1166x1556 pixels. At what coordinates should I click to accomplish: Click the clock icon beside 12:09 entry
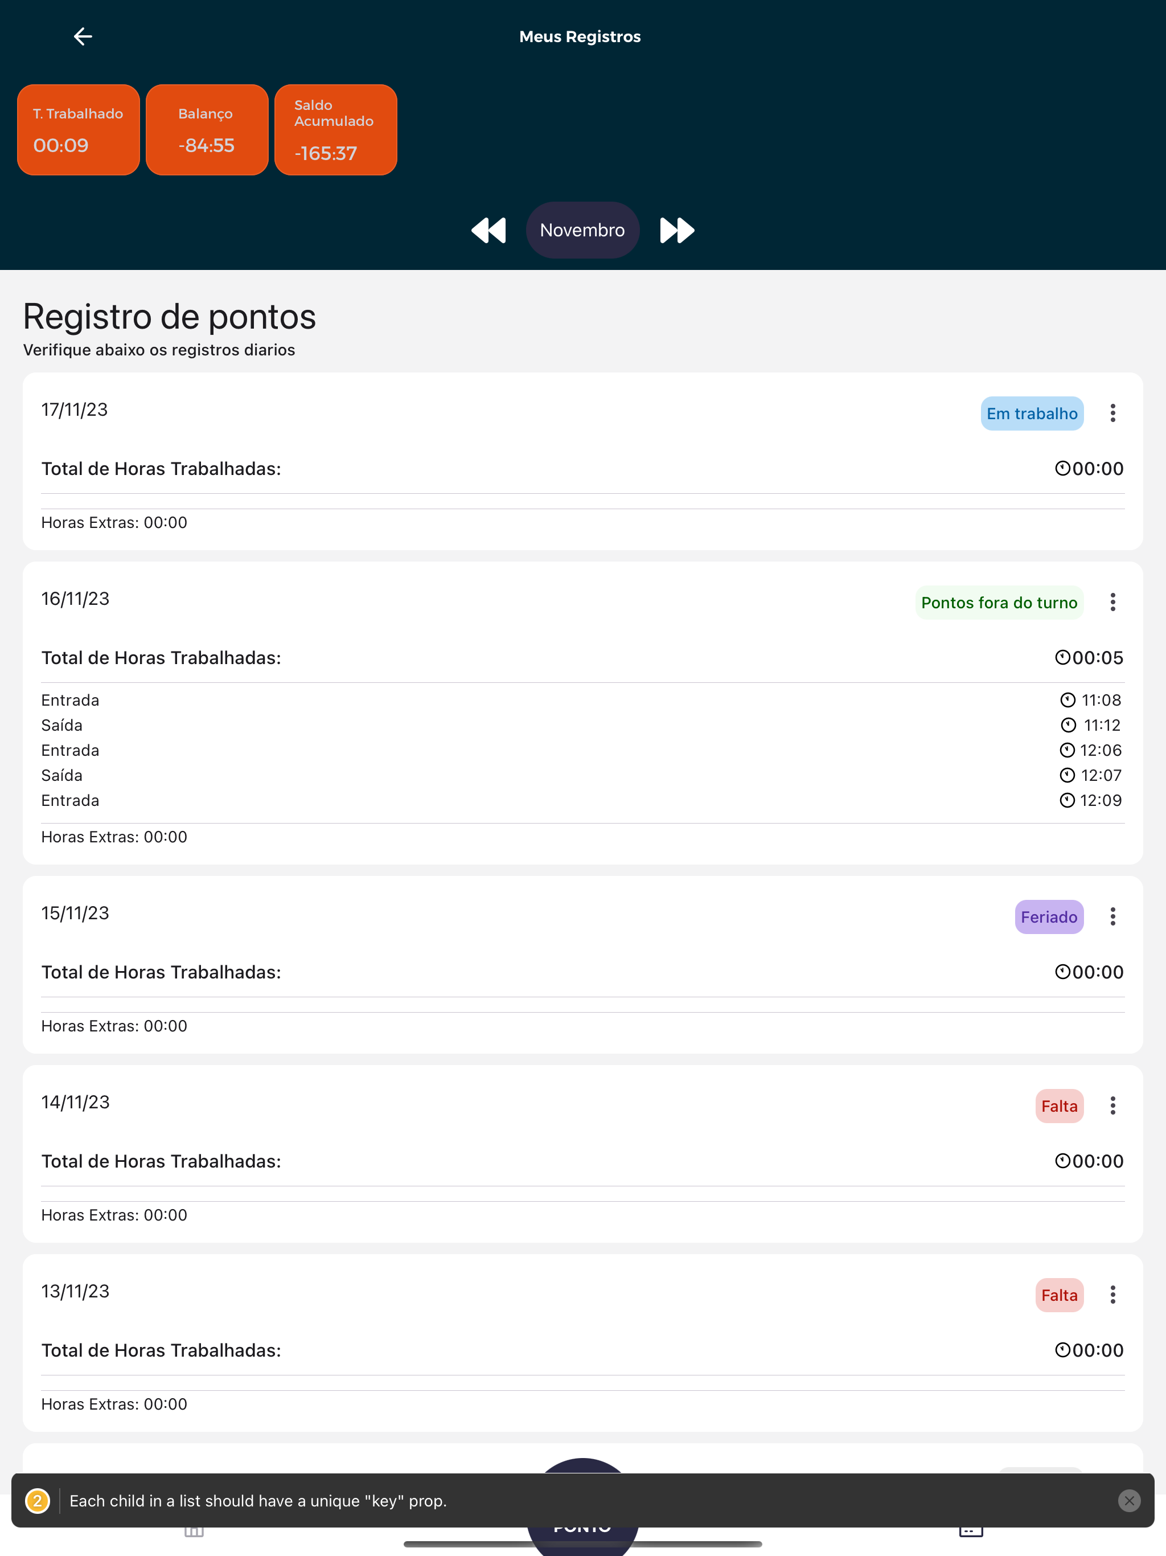click(1068, 801)
